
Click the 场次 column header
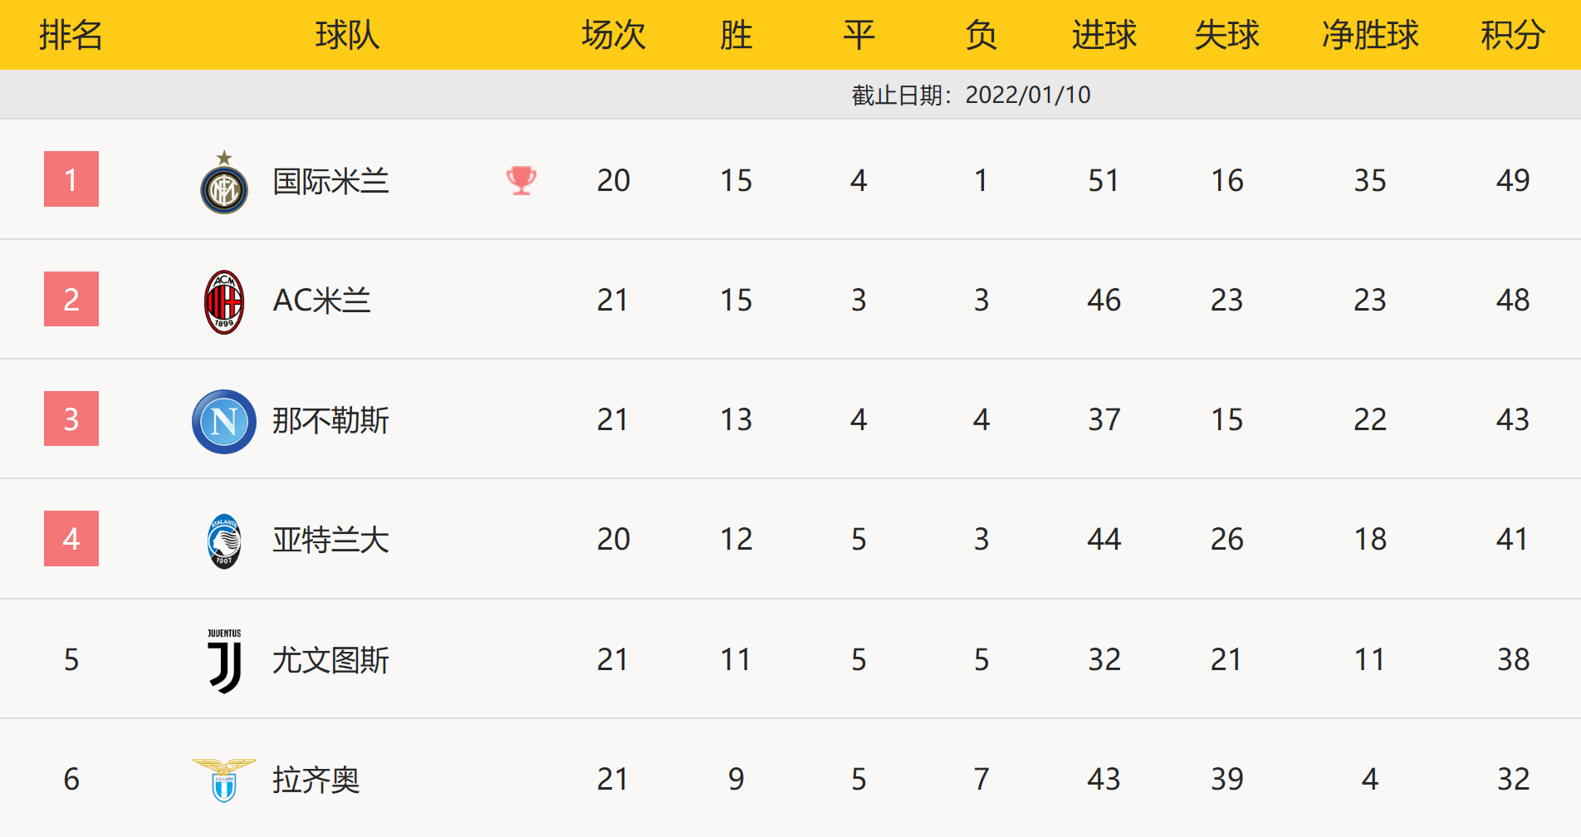[x=613, y=35]
